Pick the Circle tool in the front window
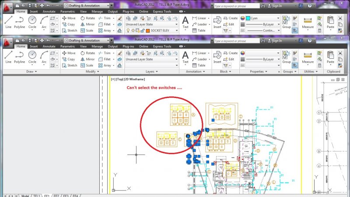The width and height of the screenshot is (350, 197). (32, 57)
